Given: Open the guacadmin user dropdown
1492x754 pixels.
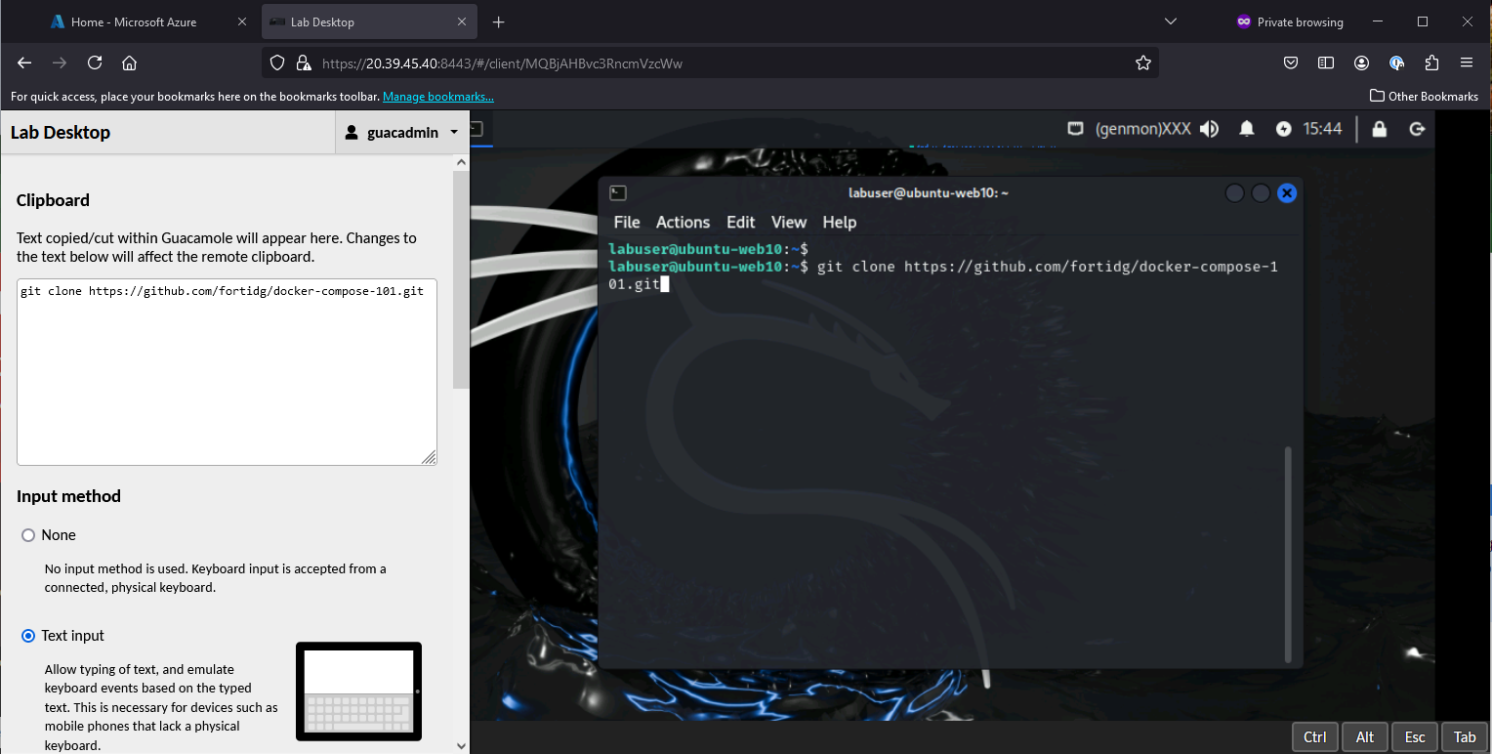Looking at the screenshot, I should (x=402, y=132).
